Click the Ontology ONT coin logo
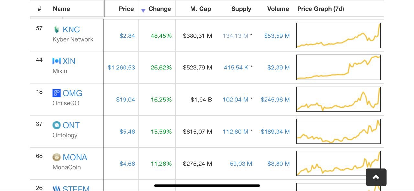This screenshot has width=414, height=191. pyautogui.click(x=57, y=125)
